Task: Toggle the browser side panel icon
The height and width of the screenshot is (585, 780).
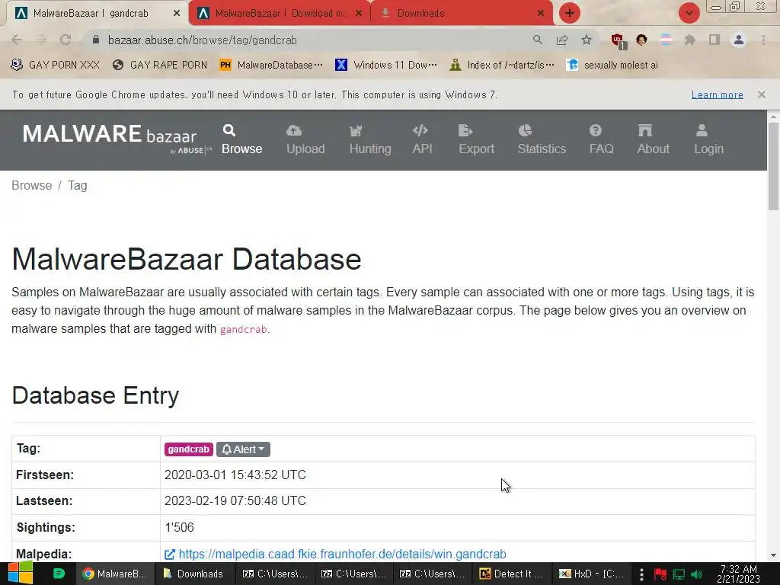Action: click(714, 40)
